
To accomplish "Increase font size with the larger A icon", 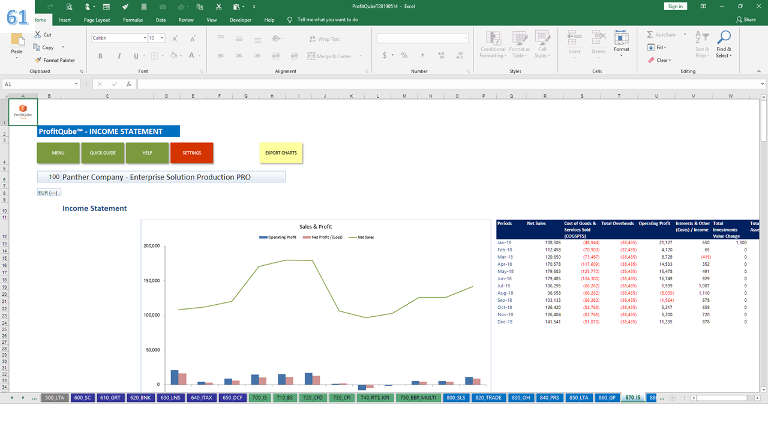I will [x=175, y=38].
